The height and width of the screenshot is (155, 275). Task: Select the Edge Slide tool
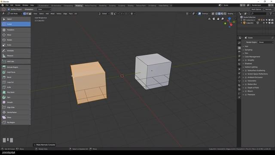pyautogui.click(x=16, y=107)
